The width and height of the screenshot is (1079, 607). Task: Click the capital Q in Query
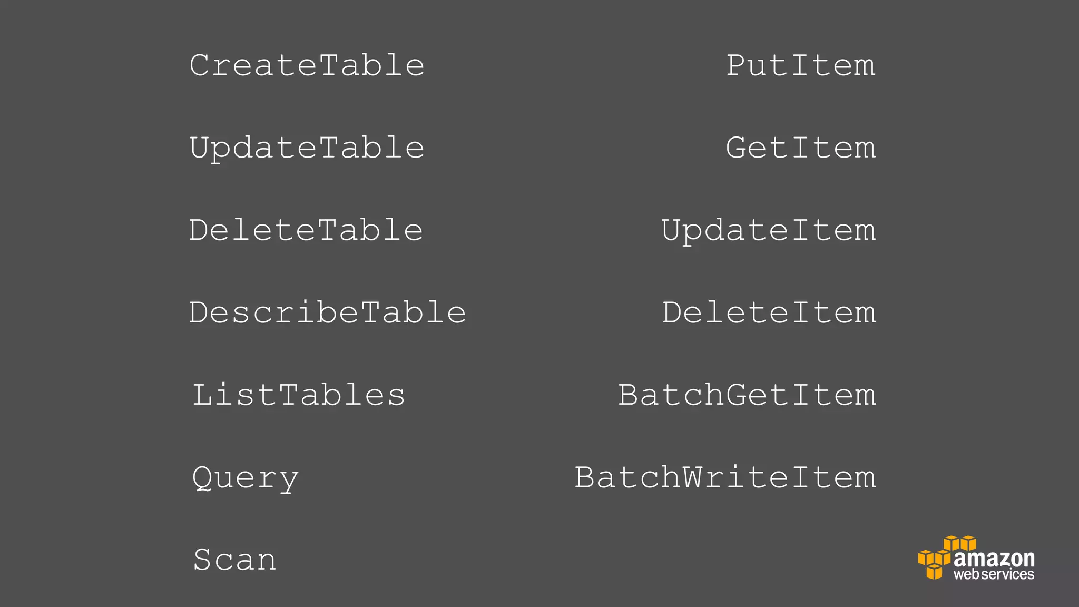click(x=202, y=478)
